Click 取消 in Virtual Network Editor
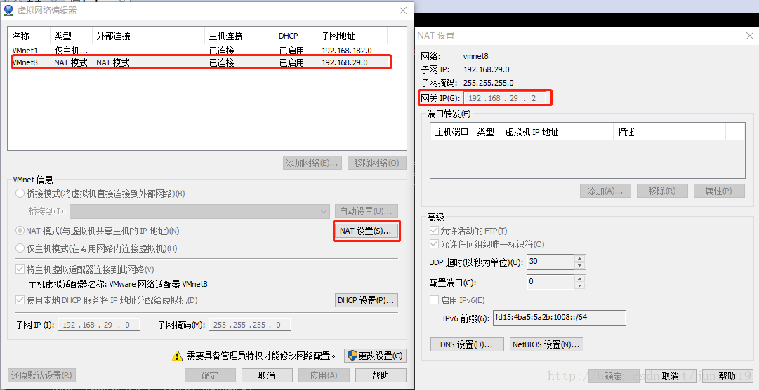This screenshot has height=390, width=759. (x=267, y=375)
